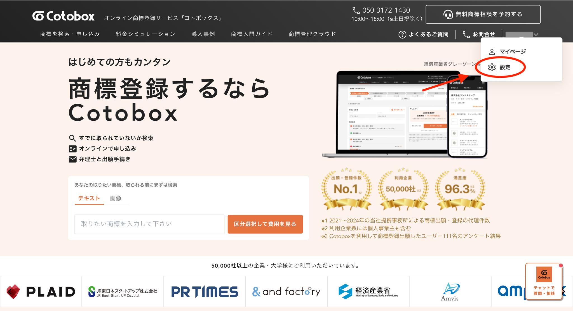Click the phone icon next to お問合せ

(x=466, y=34)
